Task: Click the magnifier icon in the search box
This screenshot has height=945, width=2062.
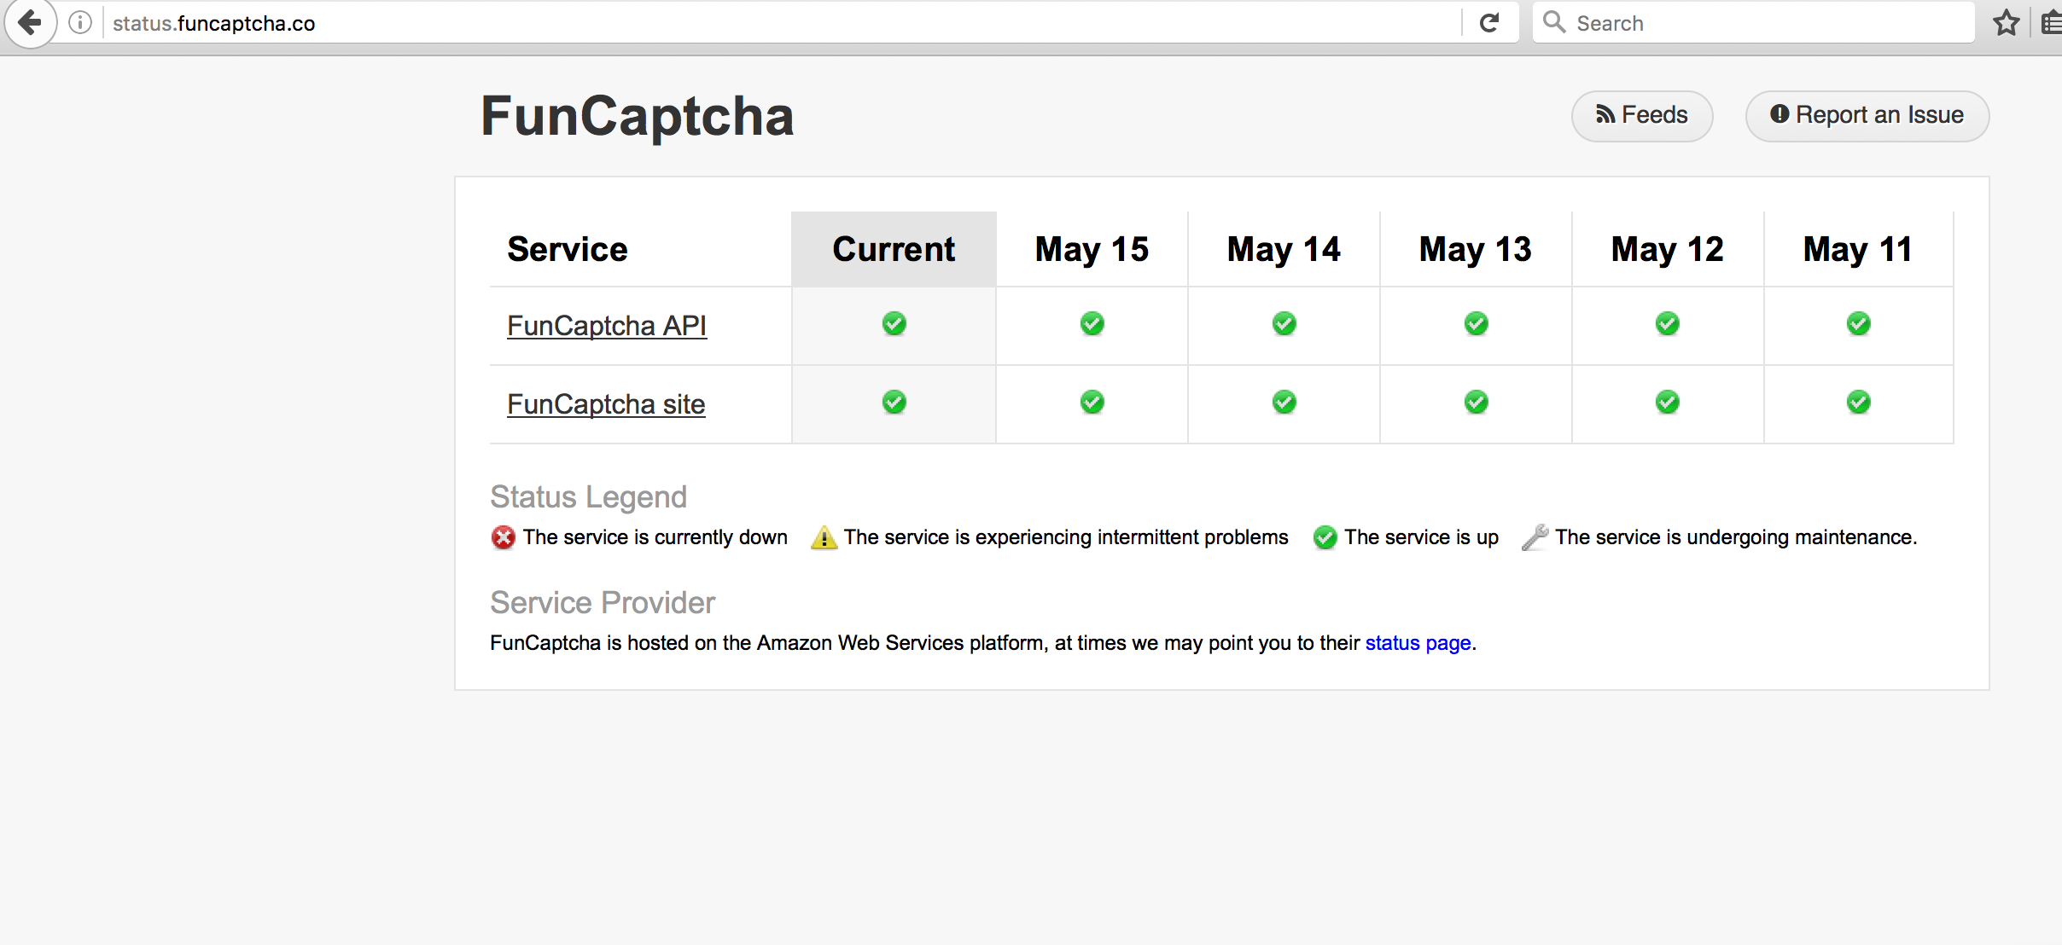Action: click(1554, 22)
